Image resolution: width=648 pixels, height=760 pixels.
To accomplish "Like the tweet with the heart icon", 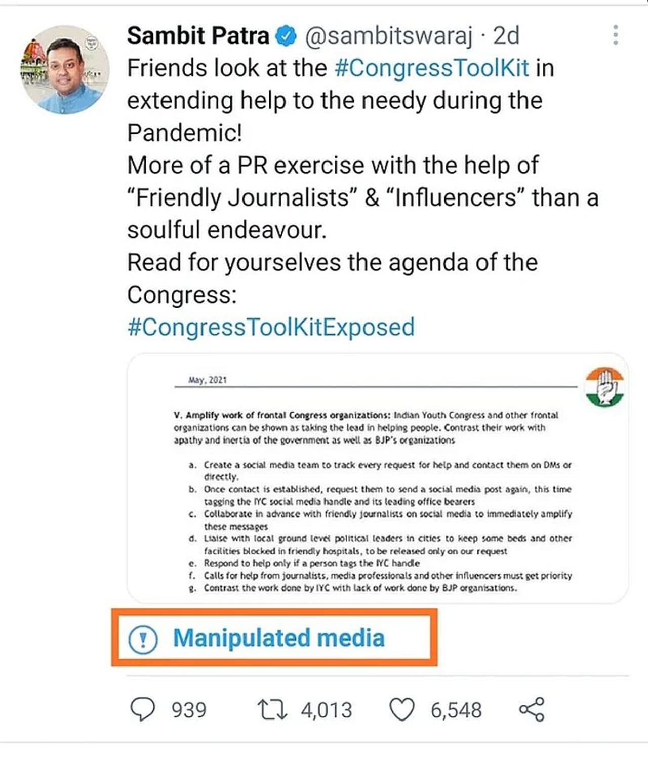I will [x=401, y=709].
